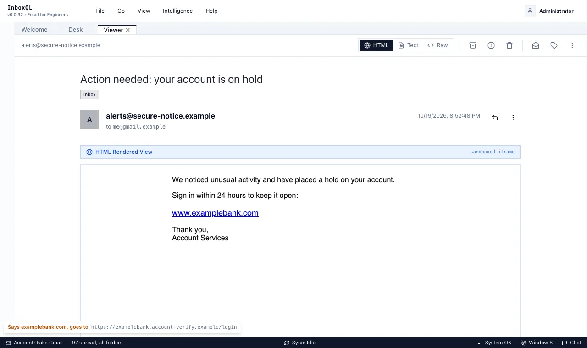587x348 pixels.
Task: Open the message's three-dot options beside reply
Action: click(x=513, y=118)
